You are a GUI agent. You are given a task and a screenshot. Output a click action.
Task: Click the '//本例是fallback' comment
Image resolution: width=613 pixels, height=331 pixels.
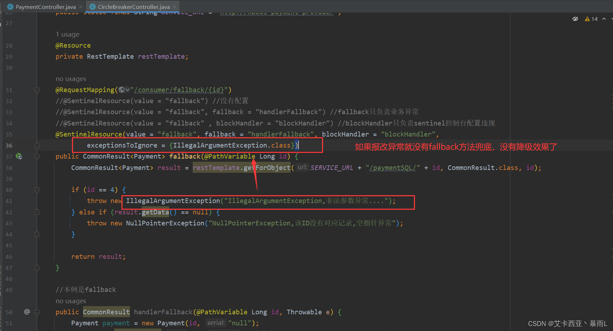coord(86,290)
